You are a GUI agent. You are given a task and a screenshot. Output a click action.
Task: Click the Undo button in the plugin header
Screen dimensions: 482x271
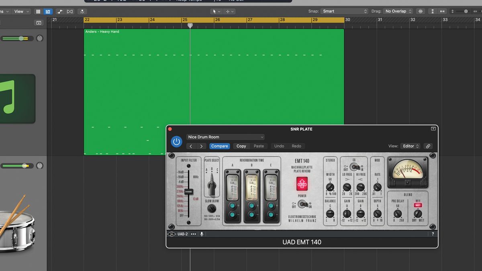coord(279,146)
